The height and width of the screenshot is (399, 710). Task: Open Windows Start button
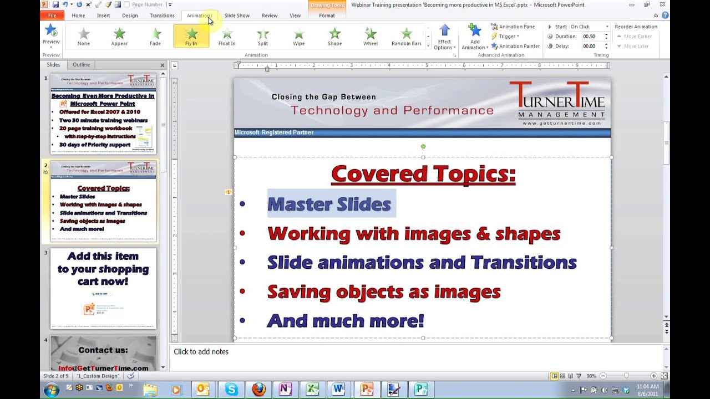[52, 390]
